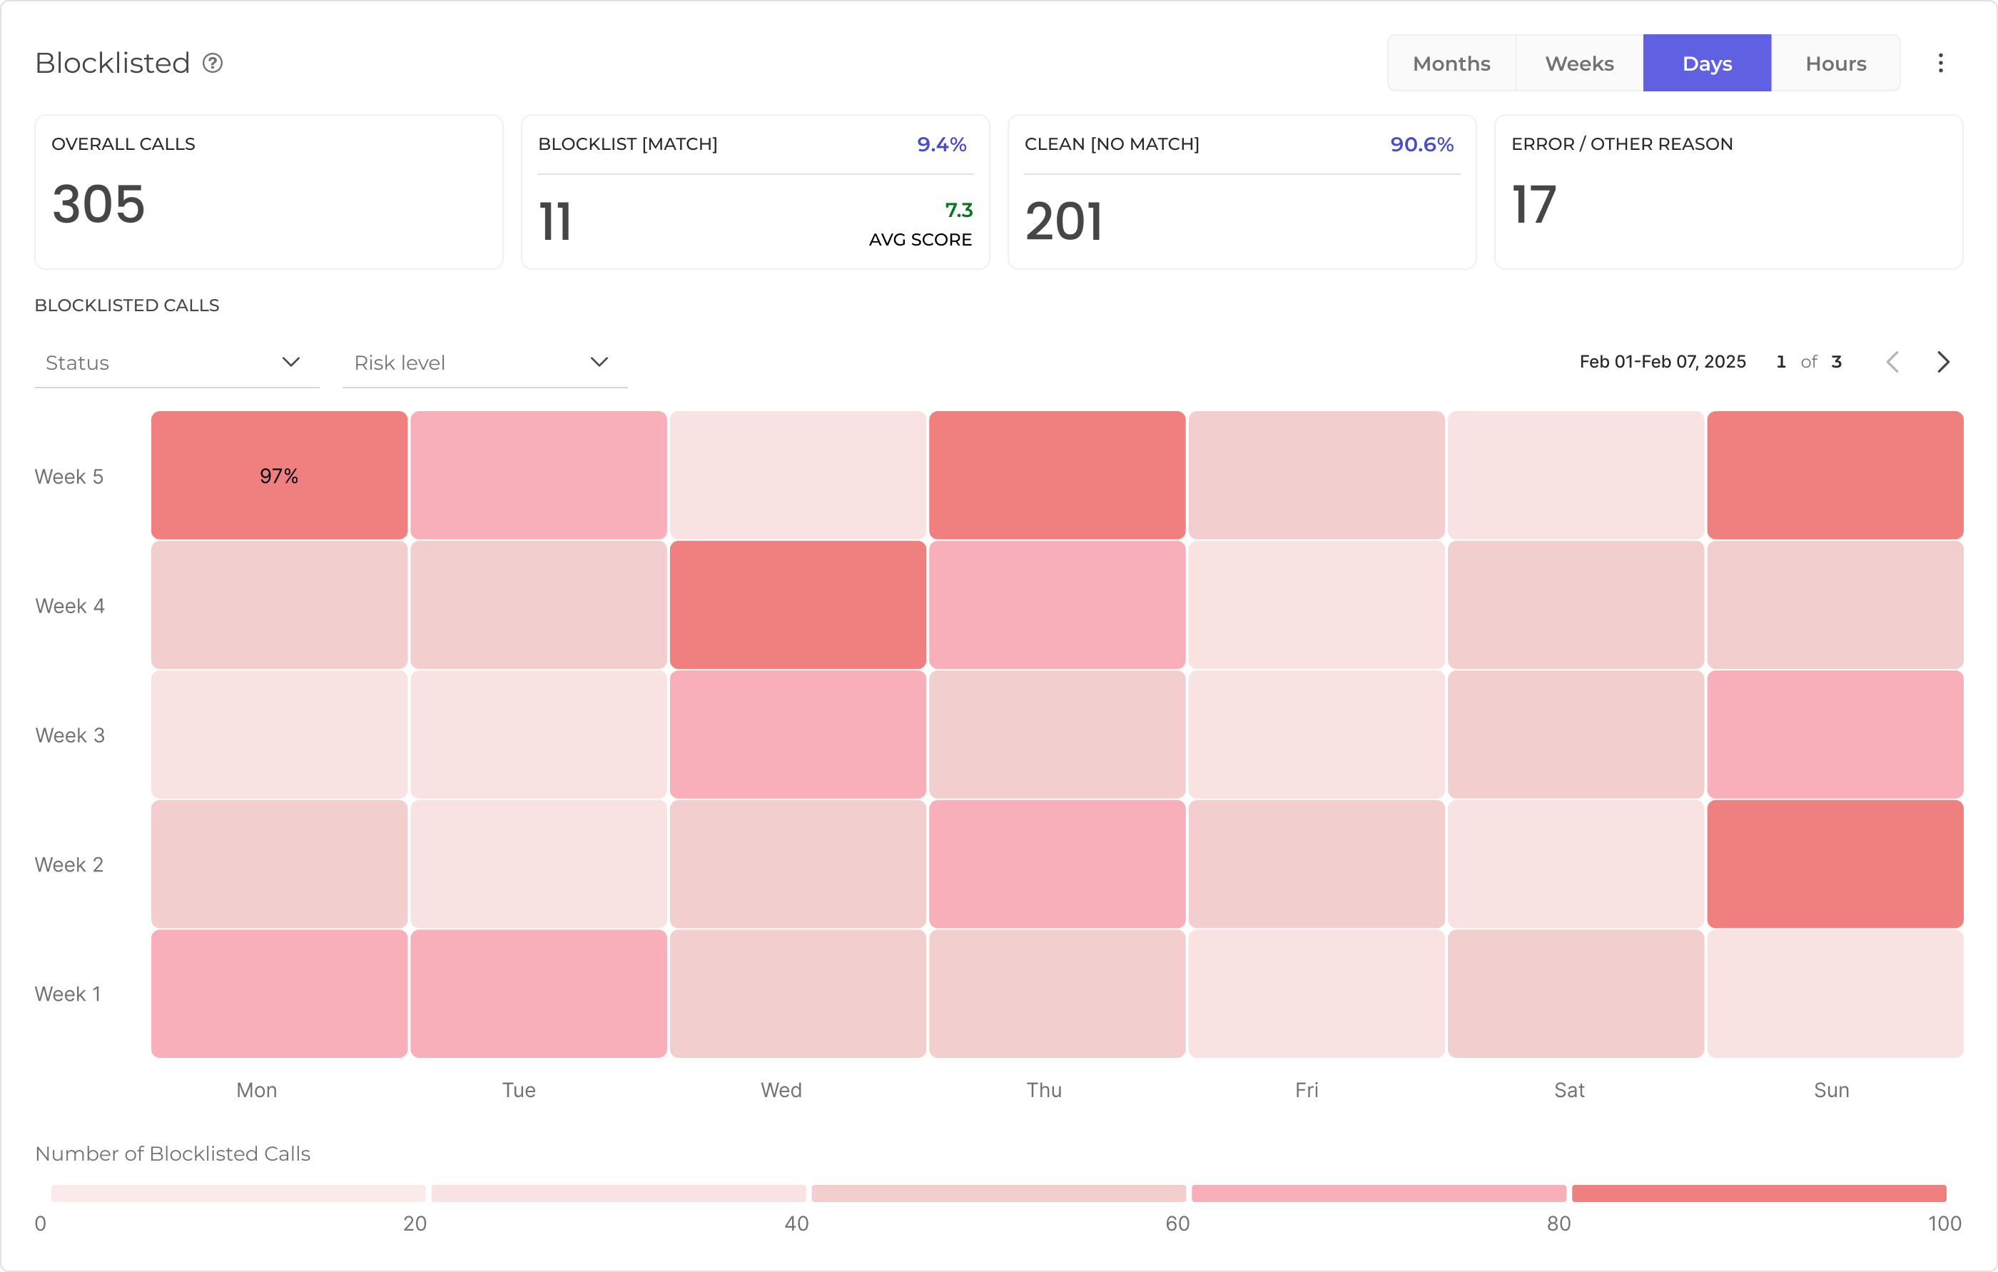Switch to the Months view tab
The width and height of the screenshot is (1998, 1272).
[1451, 63]
